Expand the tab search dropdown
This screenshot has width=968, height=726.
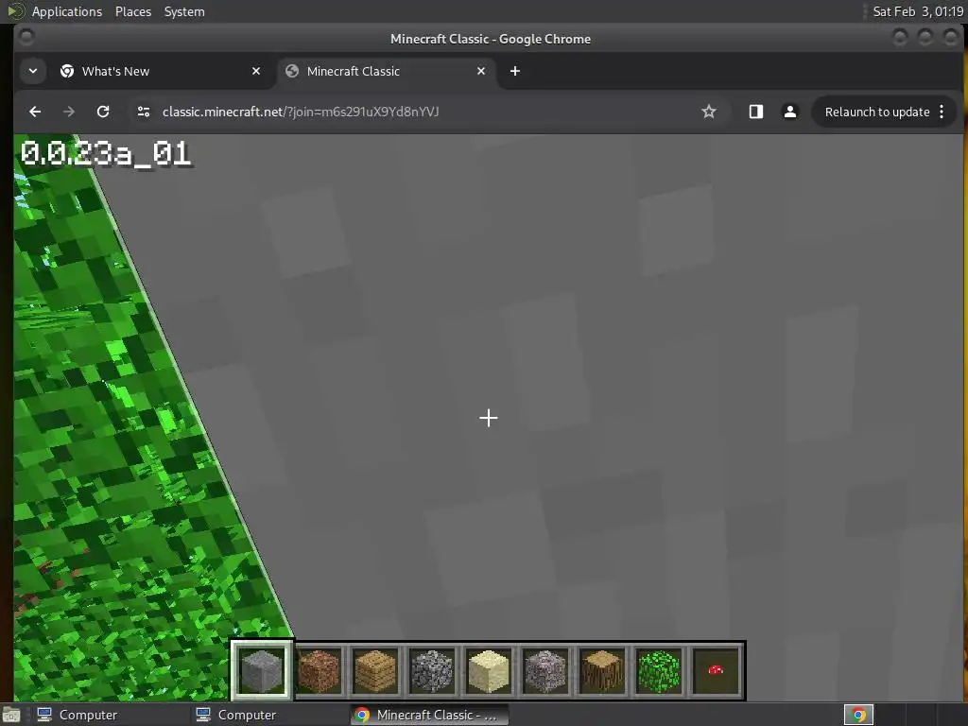point(33,71)
